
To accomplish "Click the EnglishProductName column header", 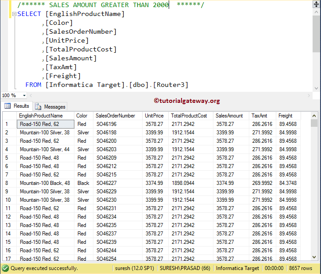I will coord(41,116).
